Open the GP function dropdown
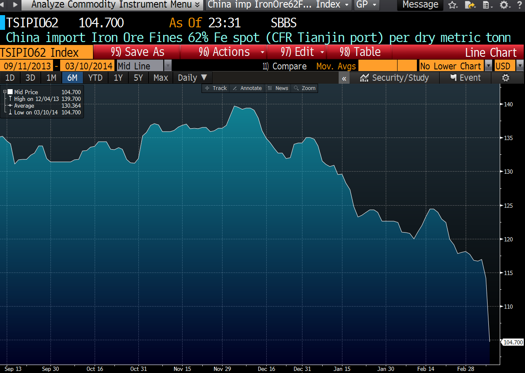This screenshot has width=525, height=373. click(x=366, y=5)
